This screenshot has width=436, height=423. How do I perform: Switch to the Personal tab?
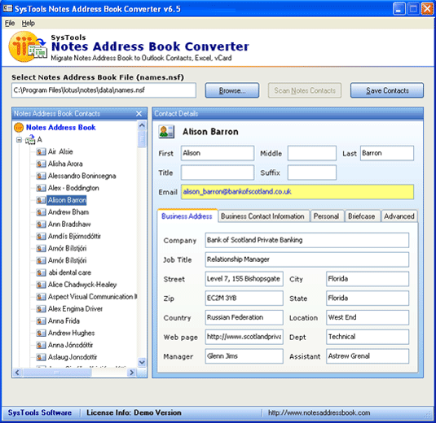pyautogui.click(x=326, y=216)
